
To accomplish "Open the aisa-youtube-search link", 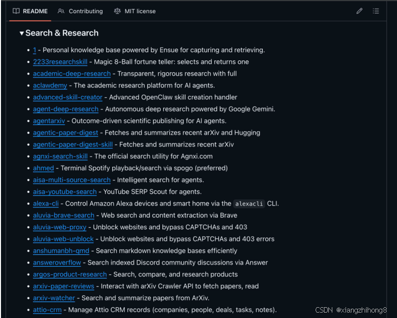I will (65, 191).
